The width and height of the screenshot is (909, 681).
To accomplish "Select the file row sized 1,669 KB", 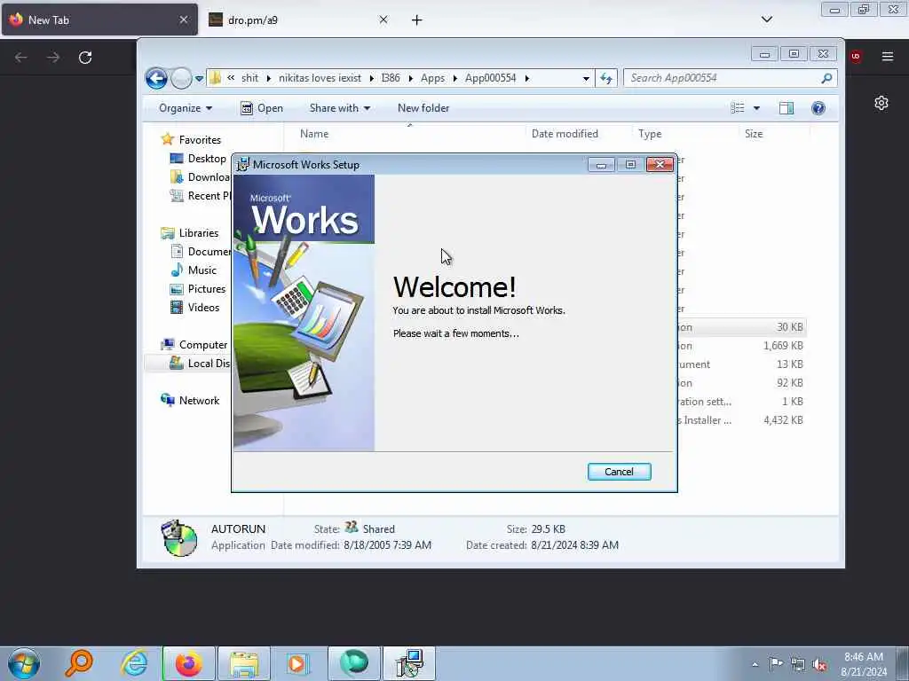I will [741, 346].
